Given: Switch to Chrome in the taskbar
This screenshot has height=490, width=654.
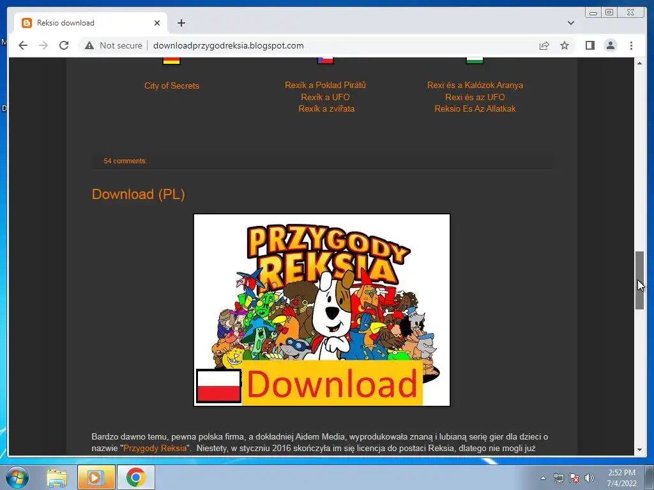Looking at the screenshot, I should (x=135, y=477).
